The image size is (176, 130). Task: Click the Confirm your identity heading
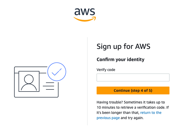point(121,60)
